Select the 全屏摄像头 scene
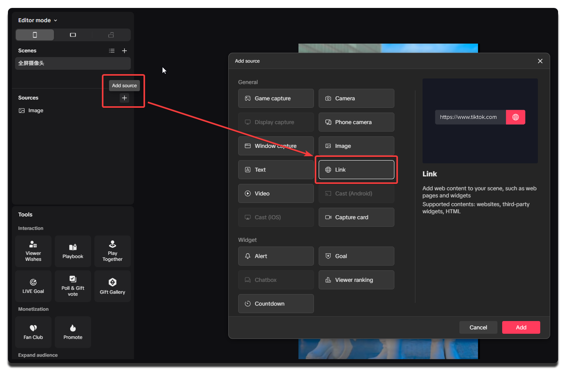This screenshot has width=566, height=371. coord(73,63)
